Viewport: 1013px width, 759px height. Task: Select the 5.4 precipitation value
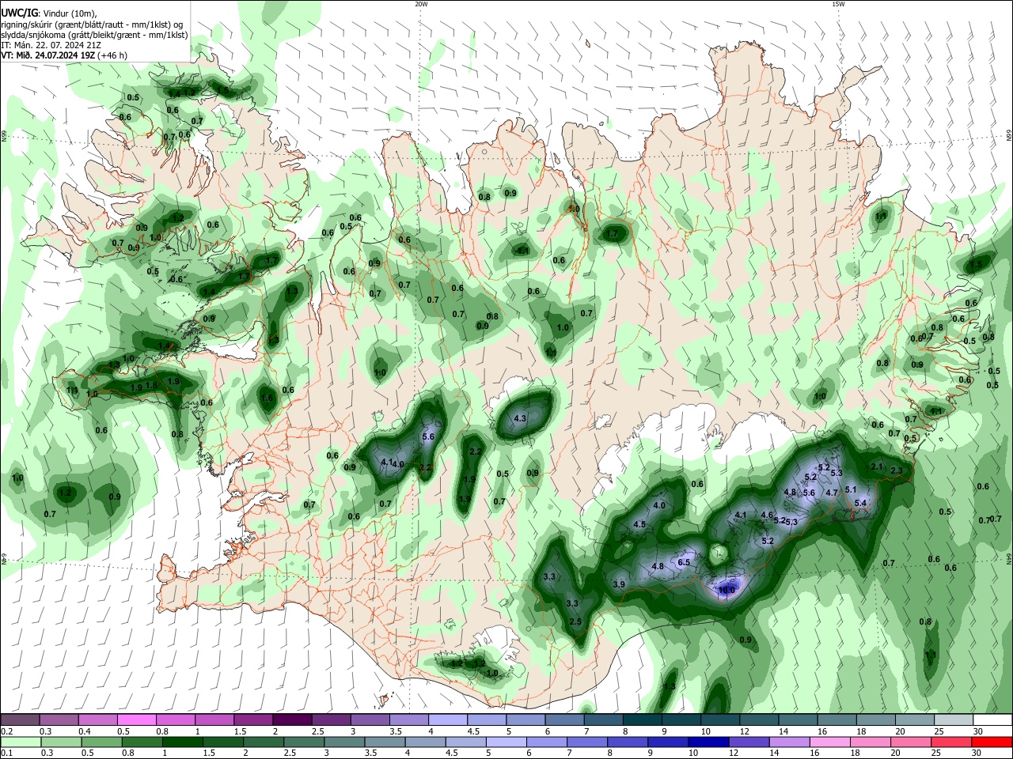point(861,503)
